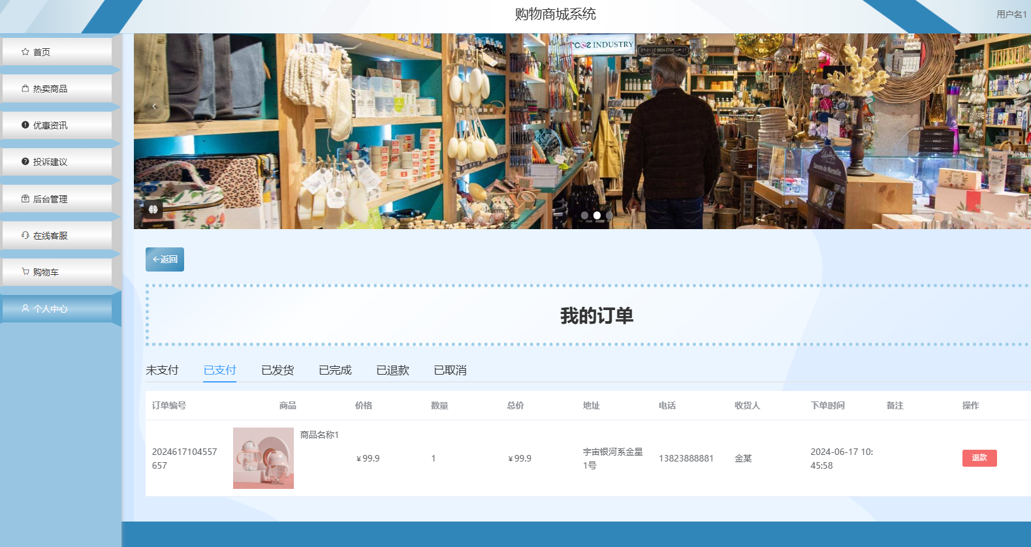Screen dimensions: 1031x547
Task: Click the 备注 column header
Action: pyautogui.click(x=895, y=405)
